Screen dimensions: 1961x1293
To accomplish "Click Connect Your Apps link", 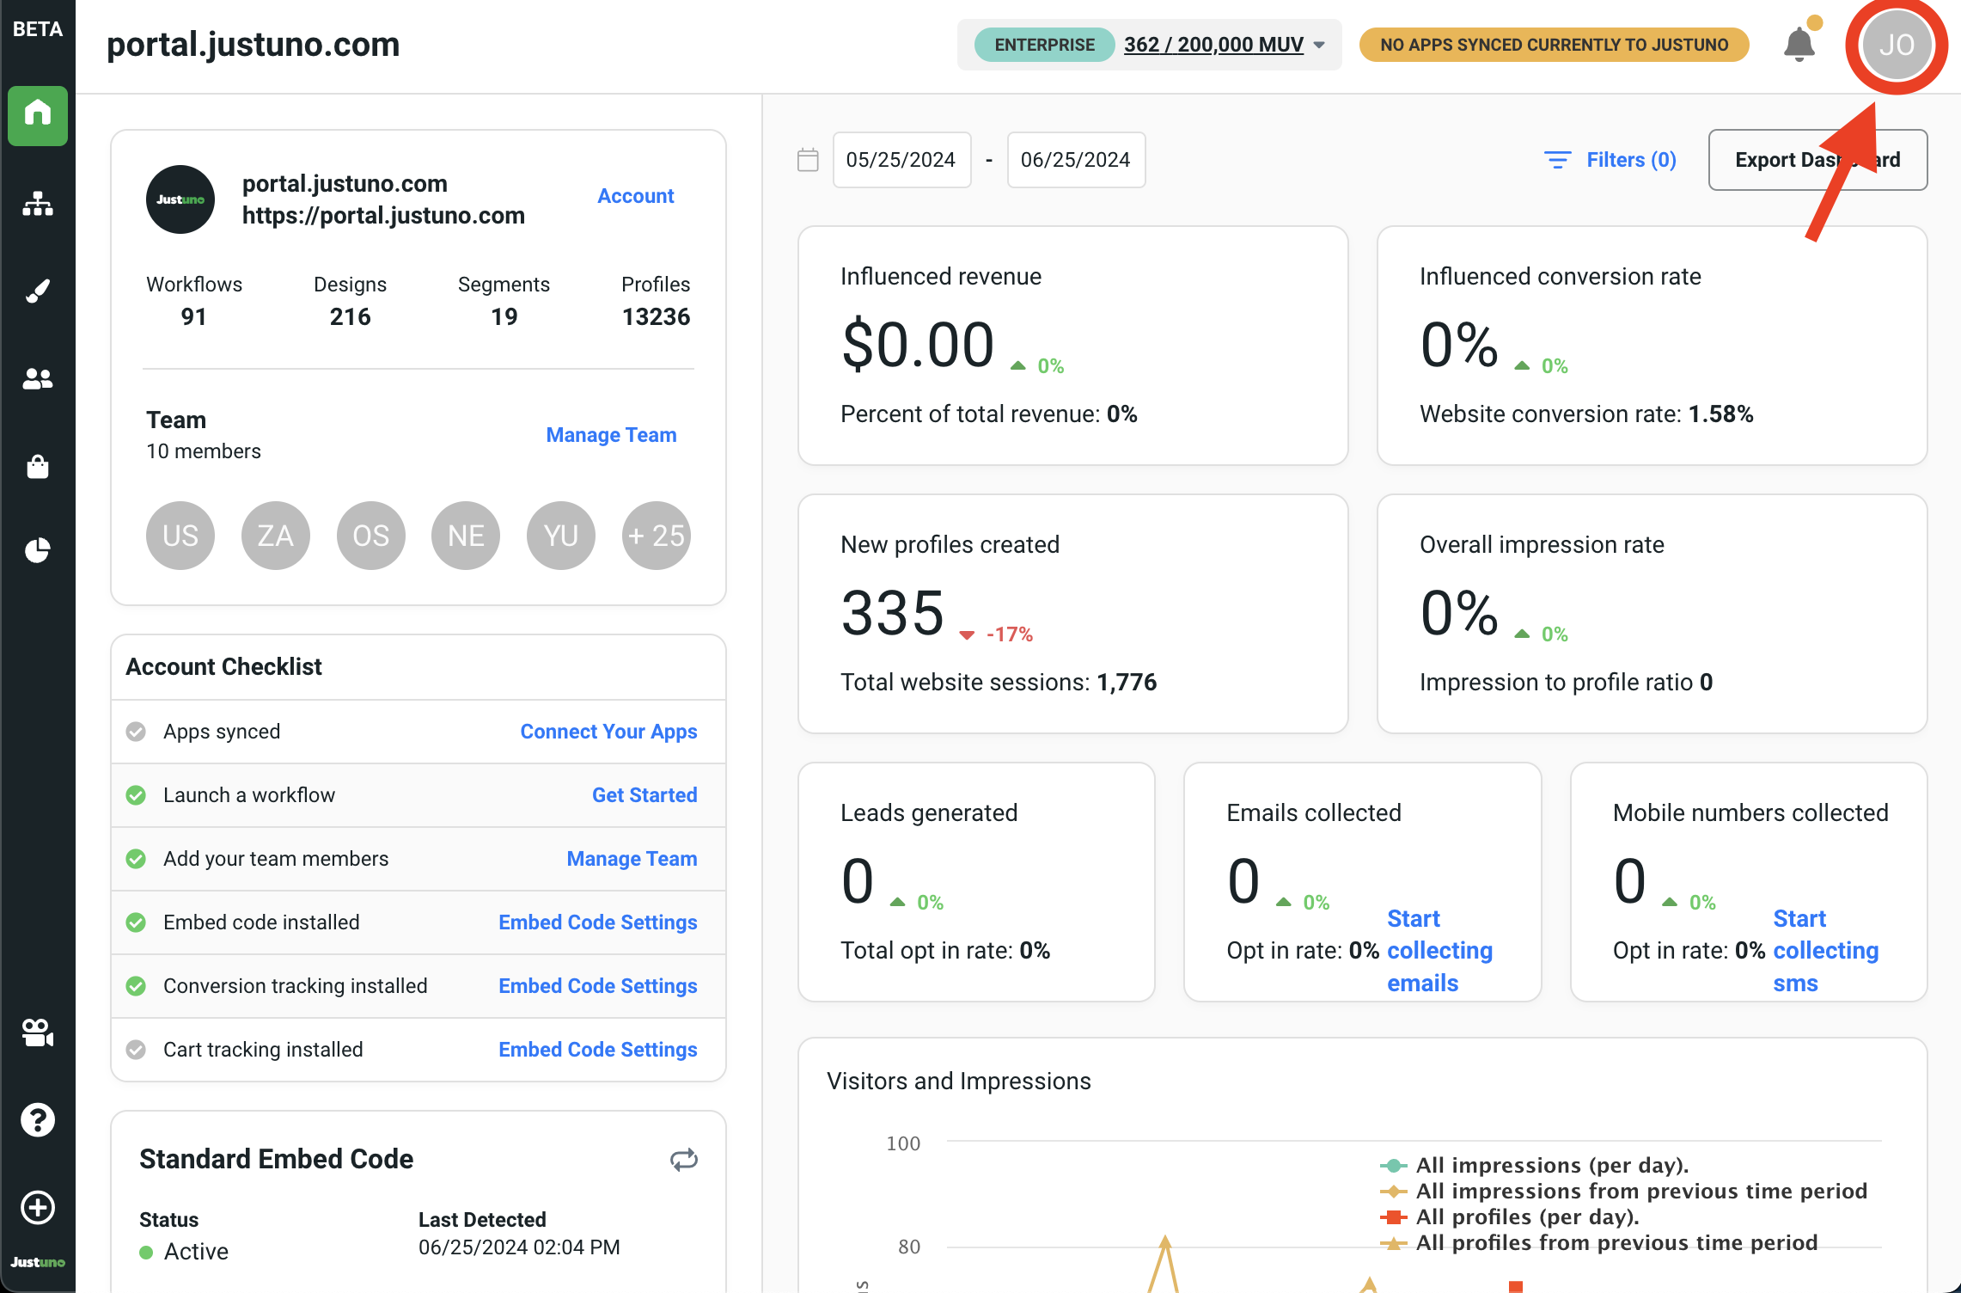I will click(608, 732).
